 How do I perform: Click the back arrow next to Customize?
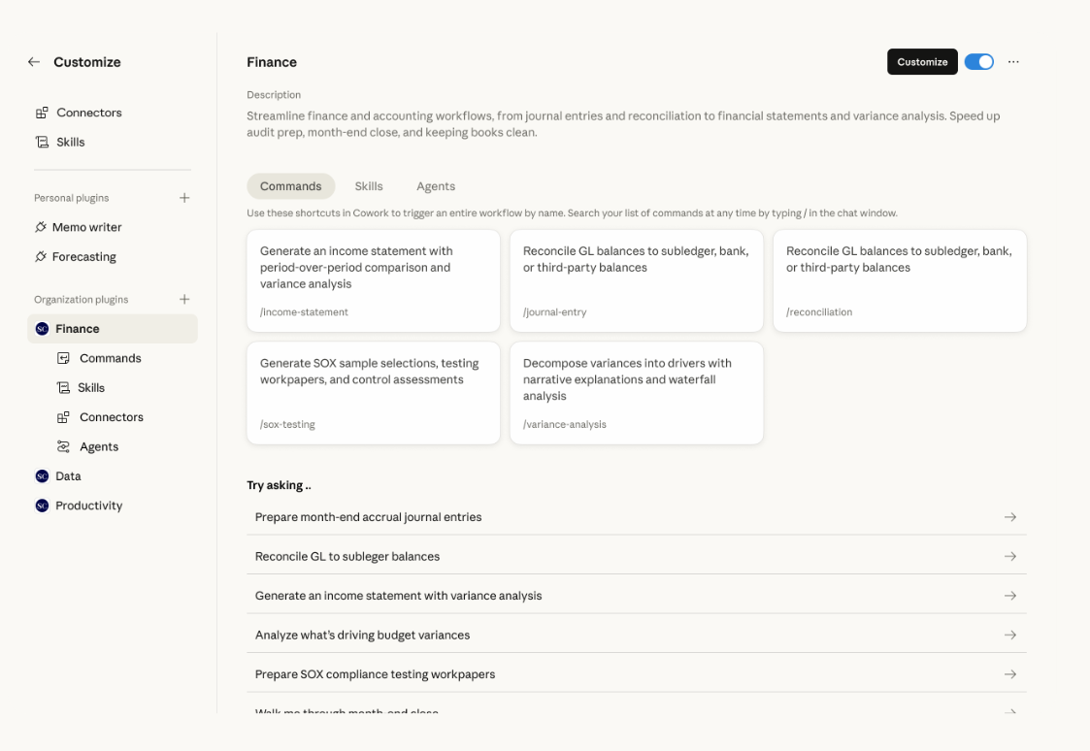pos(34,62)
